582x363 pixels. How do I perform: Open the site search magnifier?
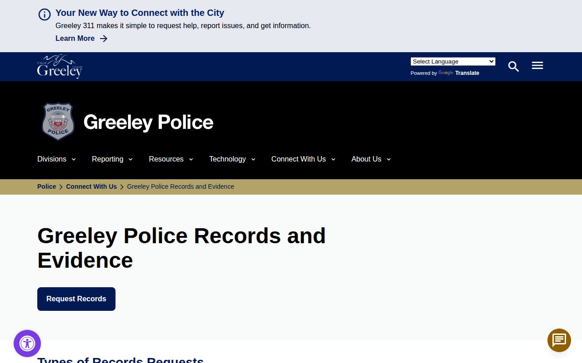[514, 66]
